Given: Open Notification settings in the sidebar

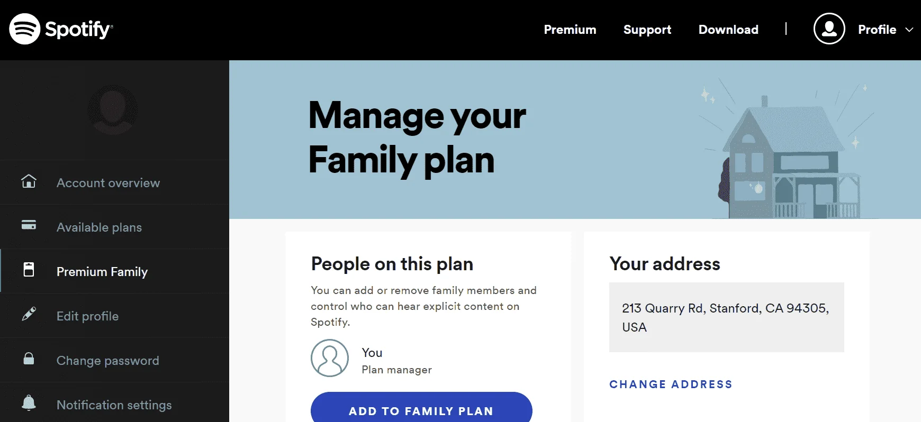Looking at the screenshot, I should click(115, 405).
